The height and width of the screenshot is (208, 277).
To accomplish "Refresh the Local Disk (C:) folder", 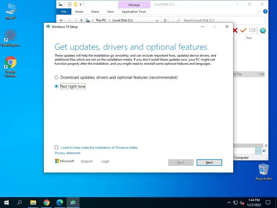I will point(165,20).
